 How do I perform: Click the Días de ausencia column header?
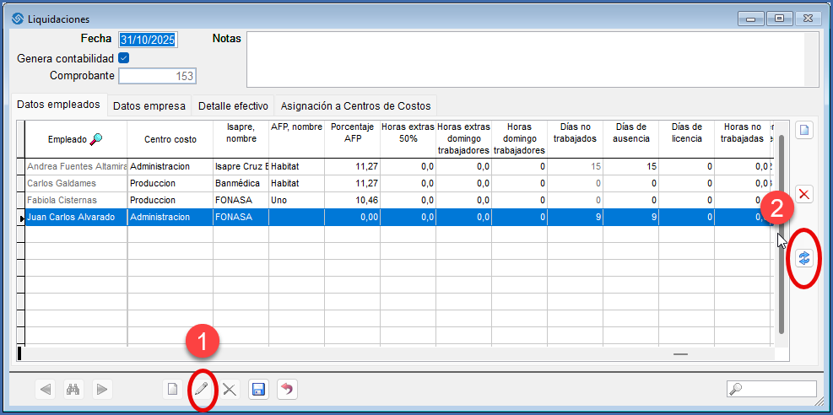631,139
